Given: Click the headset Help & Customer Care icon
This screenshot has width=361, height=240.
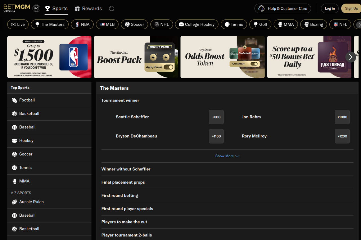Looking at the screenshot, I should point(261,8).
